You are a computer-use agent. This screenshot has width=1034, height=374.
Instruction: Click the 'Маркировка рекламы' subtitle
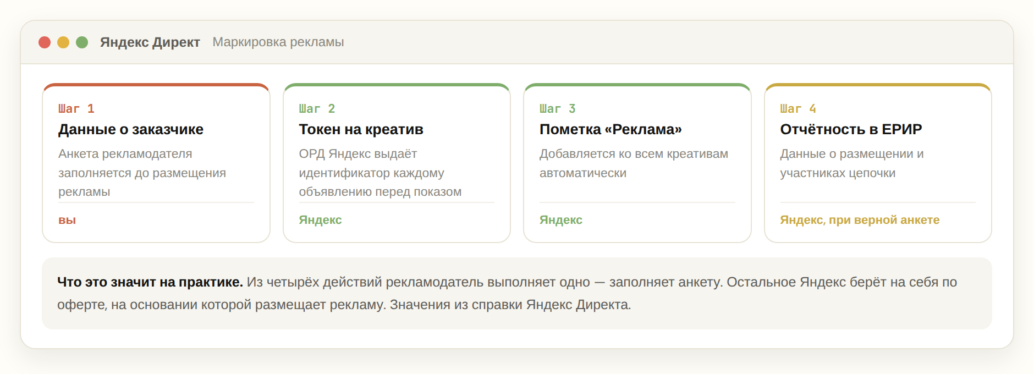[278, 42]
